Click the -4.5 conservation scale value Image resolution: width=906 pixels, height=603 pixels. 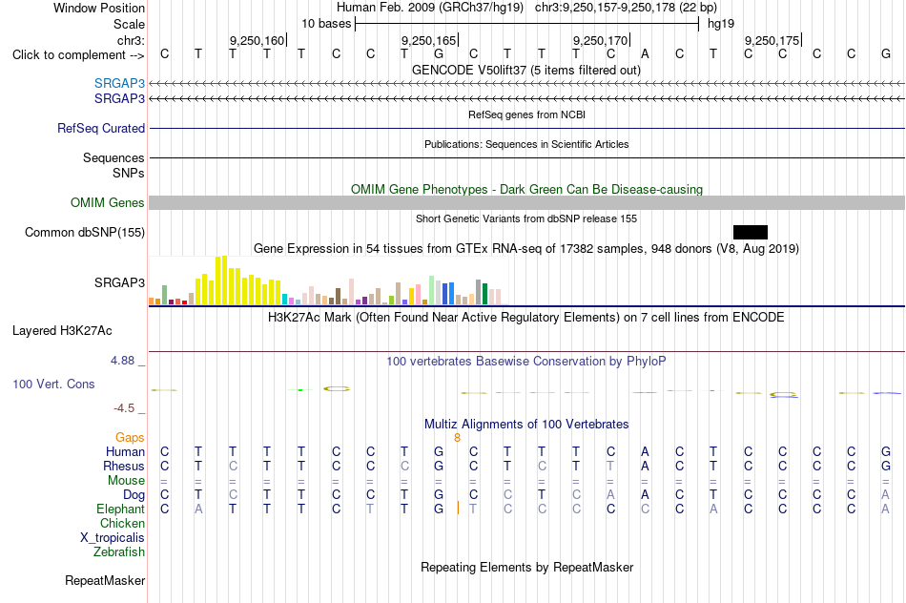coord(124,408)
